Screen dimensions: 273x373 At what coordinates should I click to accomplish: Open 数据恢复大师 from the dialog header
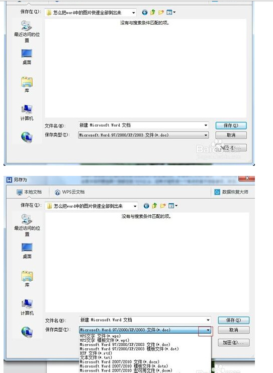[x=231, y=192]
